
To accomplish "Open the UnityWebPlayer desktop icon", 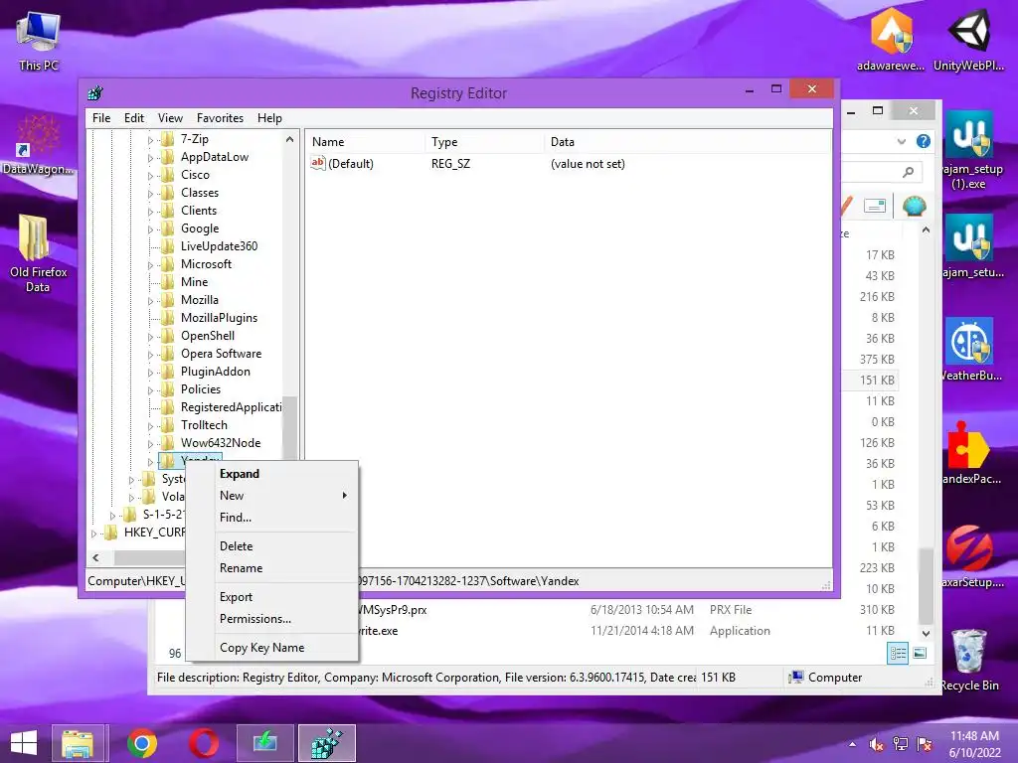I will (968, 39).
